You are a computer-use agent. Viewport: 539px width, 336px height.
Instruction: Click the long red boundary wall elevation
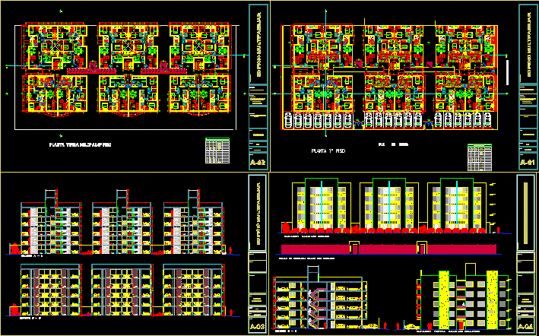(x=388, y=248)
